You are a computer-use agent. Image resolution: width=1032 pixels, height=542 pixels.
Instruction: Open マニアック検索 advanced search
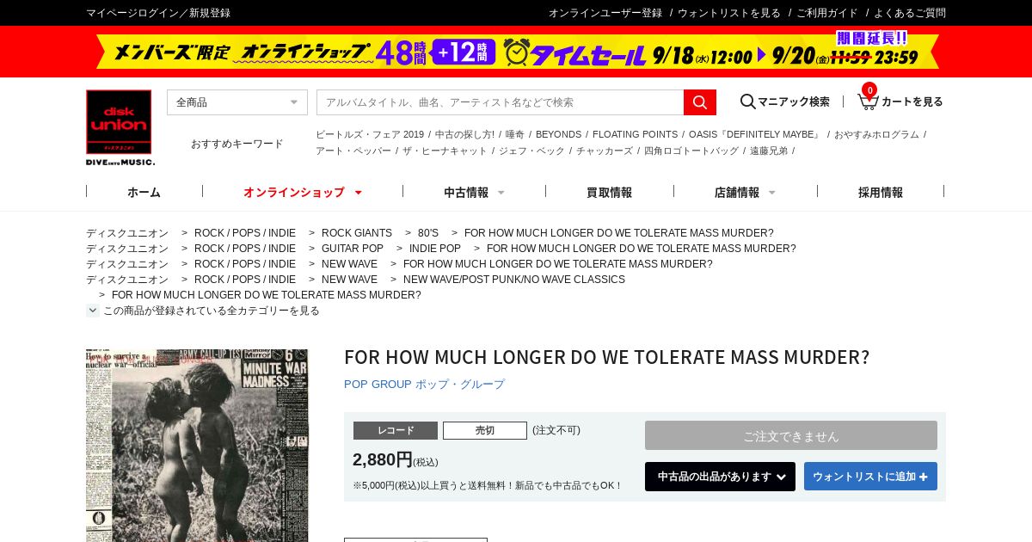785,102
